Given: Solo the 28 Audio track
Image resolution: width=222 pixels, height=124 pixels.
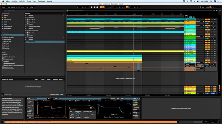Looking at the screenshot, I should tap(212, 49).
